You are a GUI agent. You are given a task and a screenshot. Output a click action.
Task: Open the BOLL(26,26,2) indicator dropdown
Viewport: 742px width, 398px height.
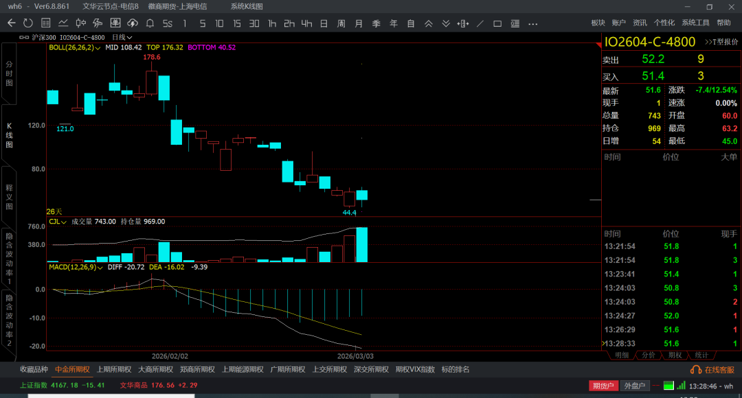coord(74,47)
